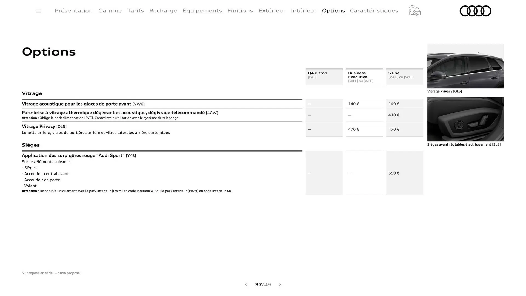Select Gamme in the navigation bar

(x=110, y=11)
